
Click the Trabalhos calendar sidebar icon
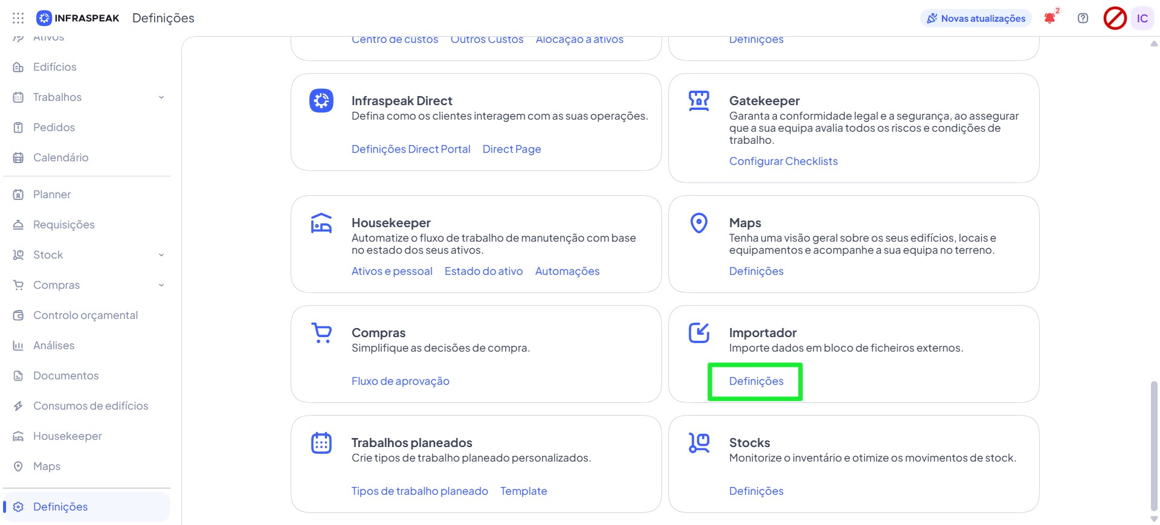click(x=18, y=97)
